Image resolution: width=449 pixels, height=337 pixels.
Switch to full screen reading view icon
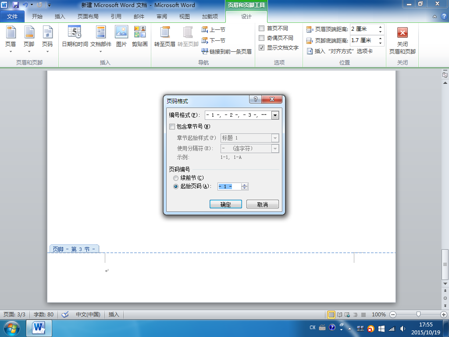(x=340, y=315)
